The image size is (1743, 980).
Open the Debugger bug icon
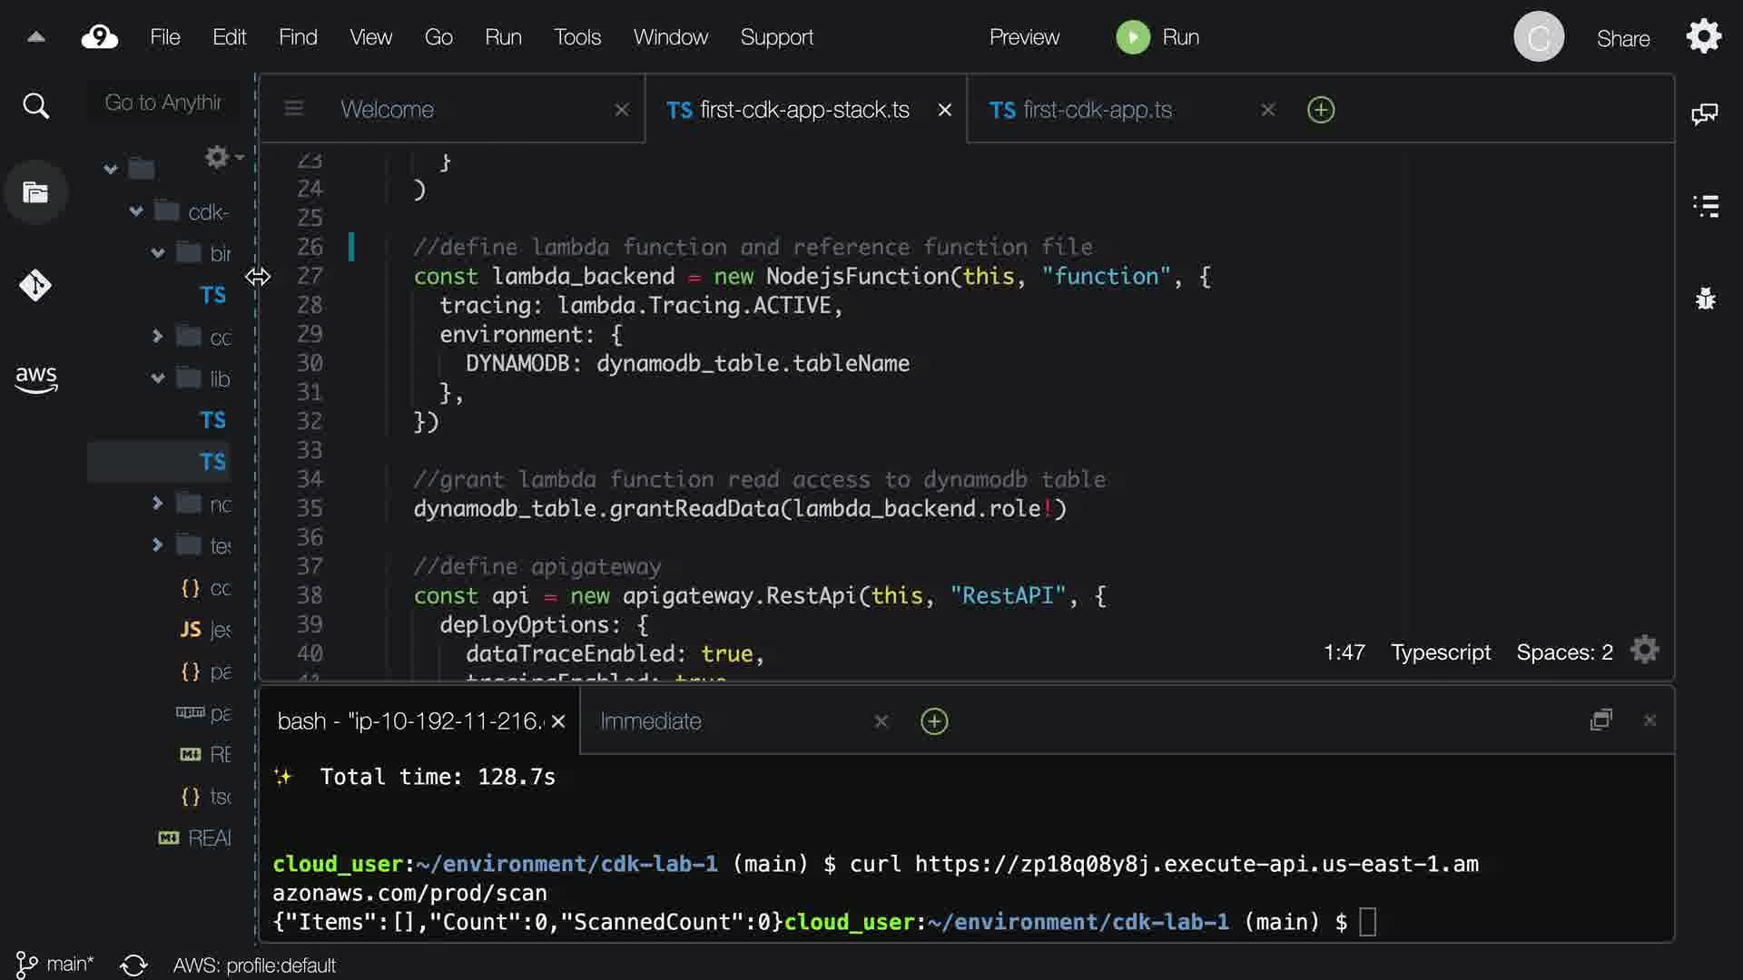1705,299
